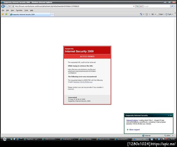Click the red Kaspersky tray icon
The width and height of the screenshot is (177, 147).
pos(166,139)
